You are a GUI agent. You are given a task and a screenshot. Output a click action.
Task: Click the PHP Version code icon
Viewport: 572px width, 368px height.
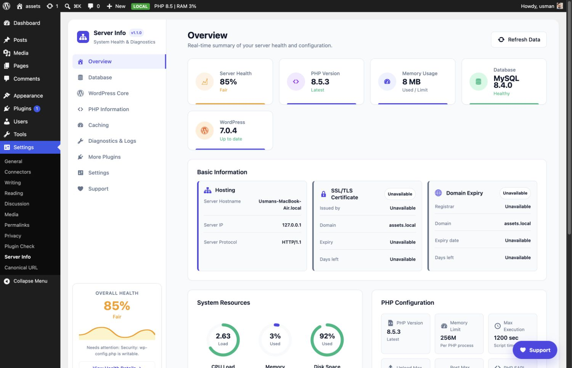pos(296,81)
